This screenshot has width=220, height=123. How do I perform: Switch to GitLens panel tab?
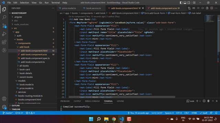tap(120, 101)
